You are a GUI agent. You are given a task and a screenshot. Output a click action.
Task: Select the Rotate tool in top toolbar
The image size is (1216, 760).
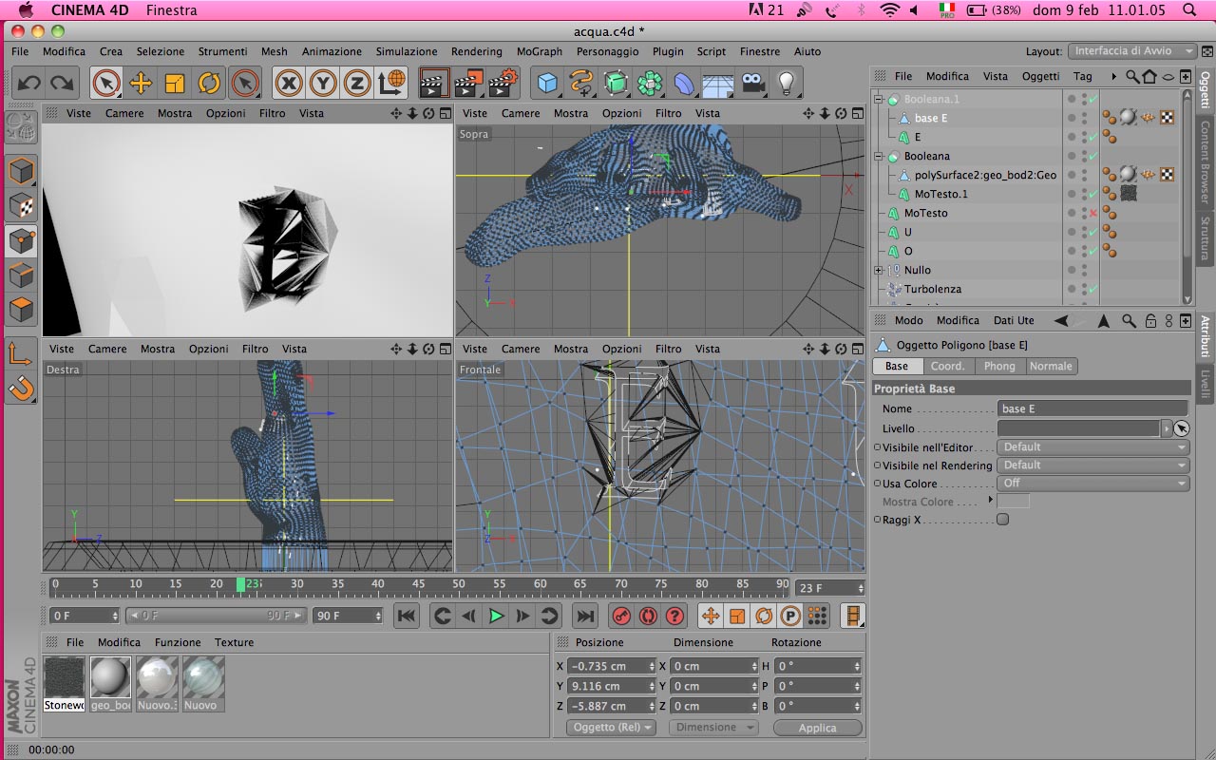click(209, 84)
